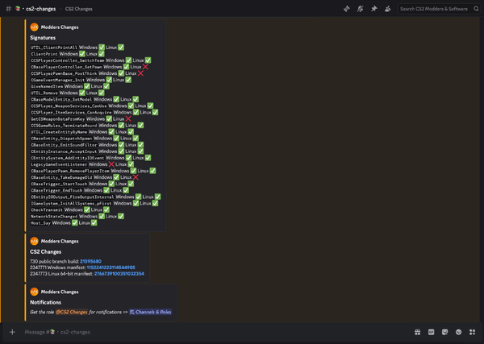Open the Windows manifest link 1152241223114544985
Screen dimensions: 484x344
point(111,267)
